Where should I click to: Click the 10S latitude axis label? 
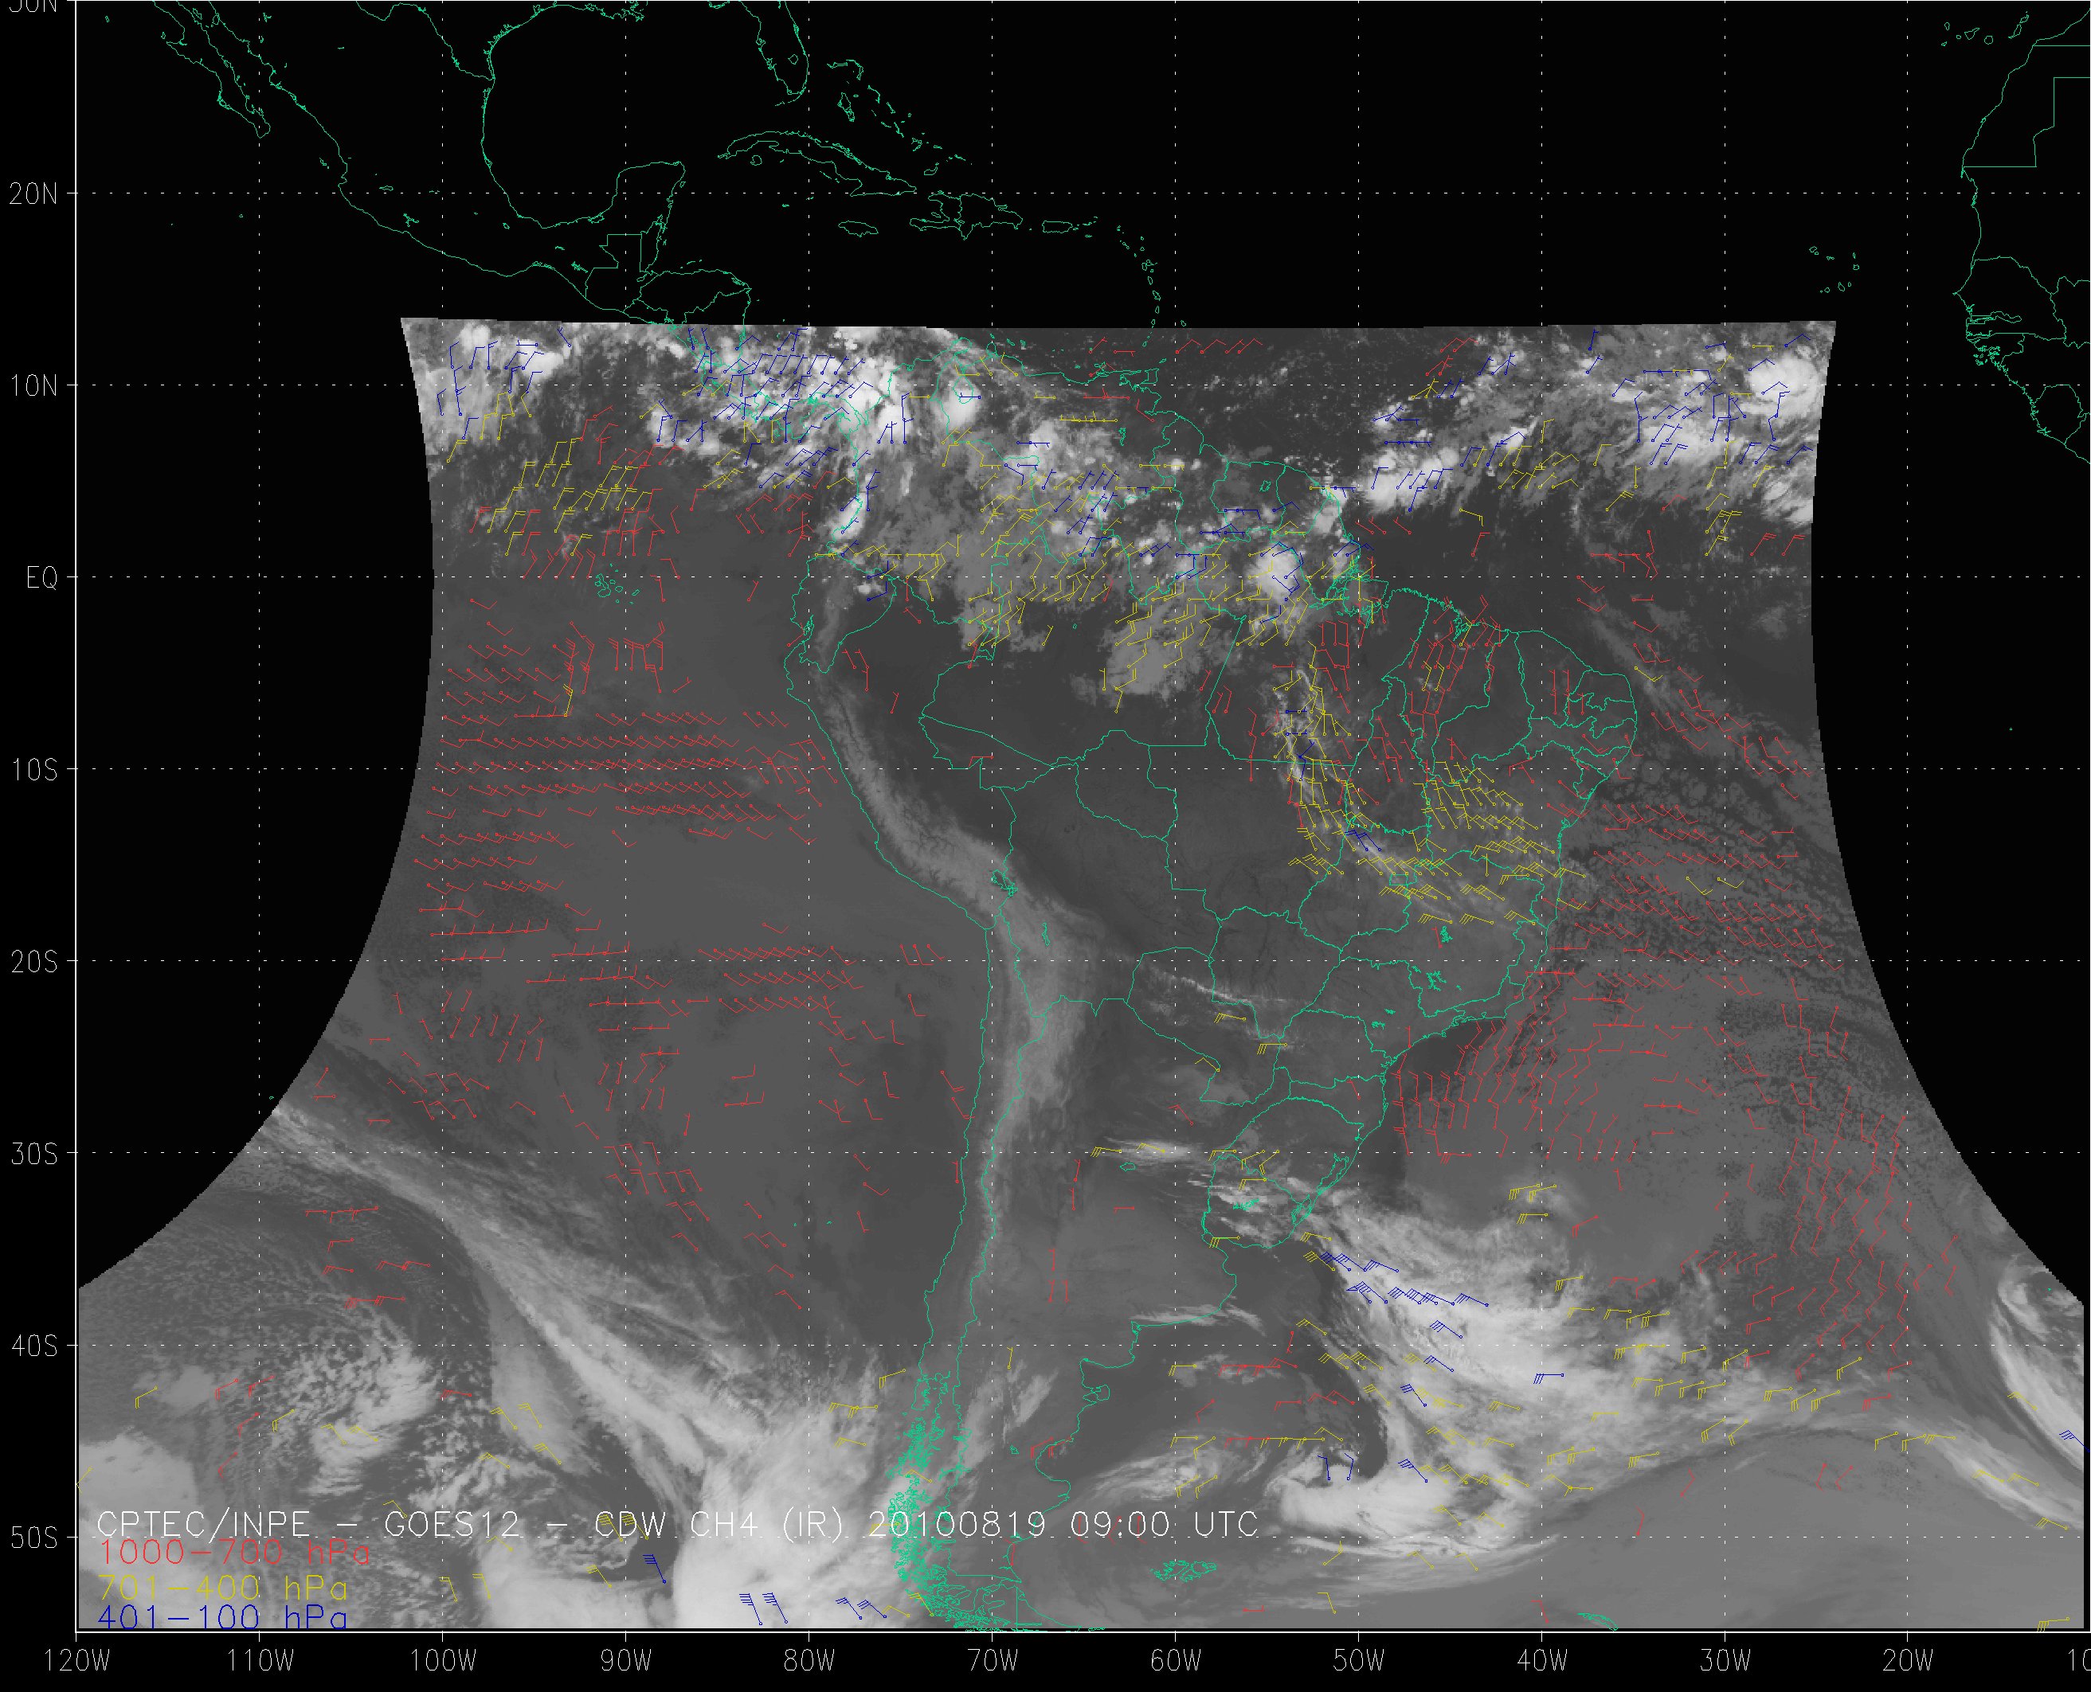coord(34,770)
